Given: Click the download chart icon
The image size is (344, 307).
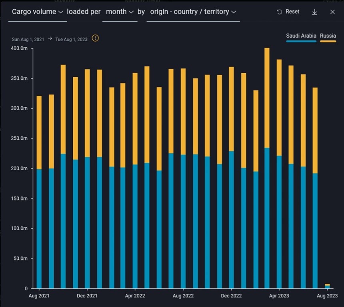Looking at the screenshot, I should coord(314,12).
